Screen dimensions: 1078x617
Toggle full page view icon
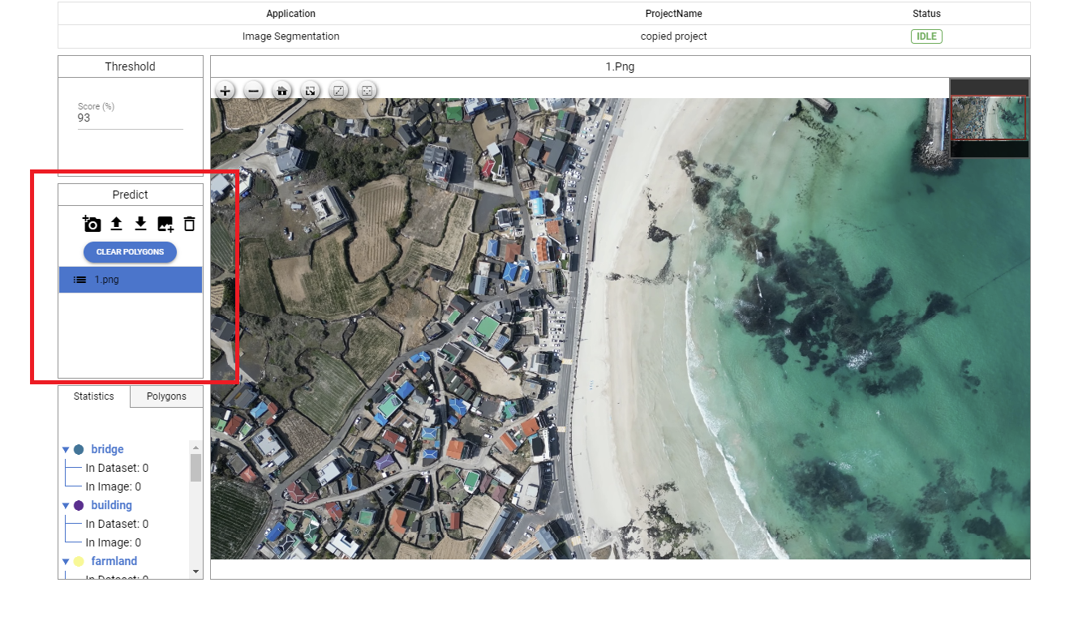pyautogui.click(x=311, y=91)
